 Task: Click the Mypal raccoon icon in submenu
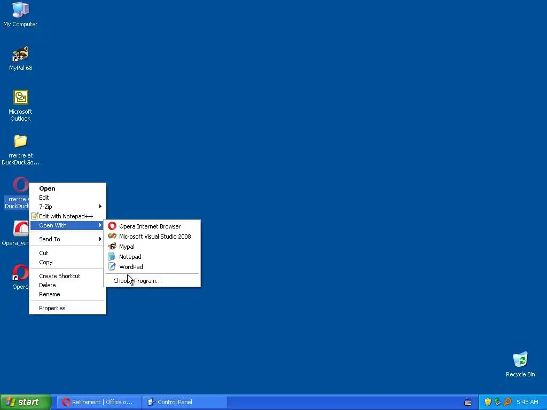(112, 246)
